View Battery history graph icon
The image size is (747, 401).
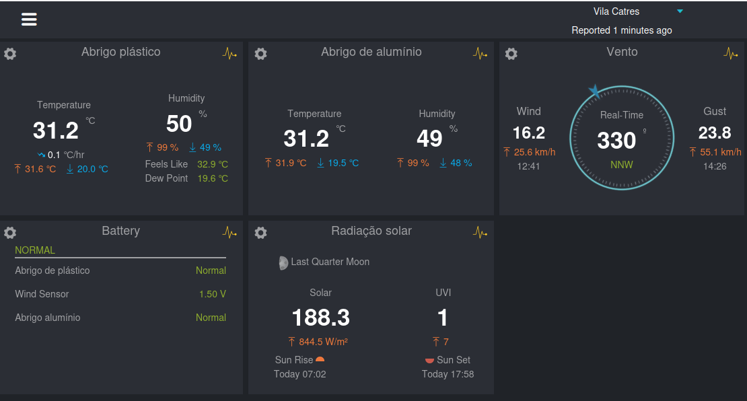(x=229, y=232)
